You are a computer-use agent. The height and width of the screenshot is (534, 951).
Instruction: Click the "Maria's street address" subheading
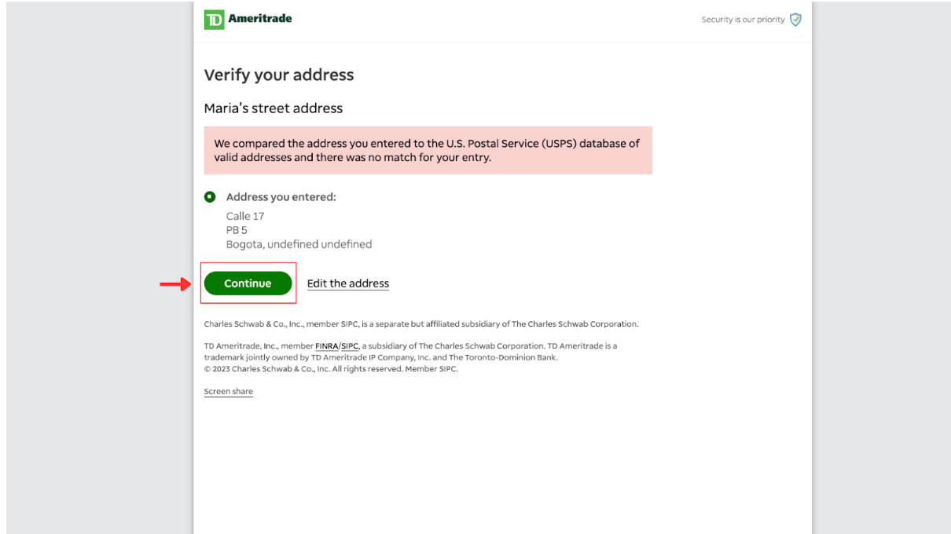274,108
